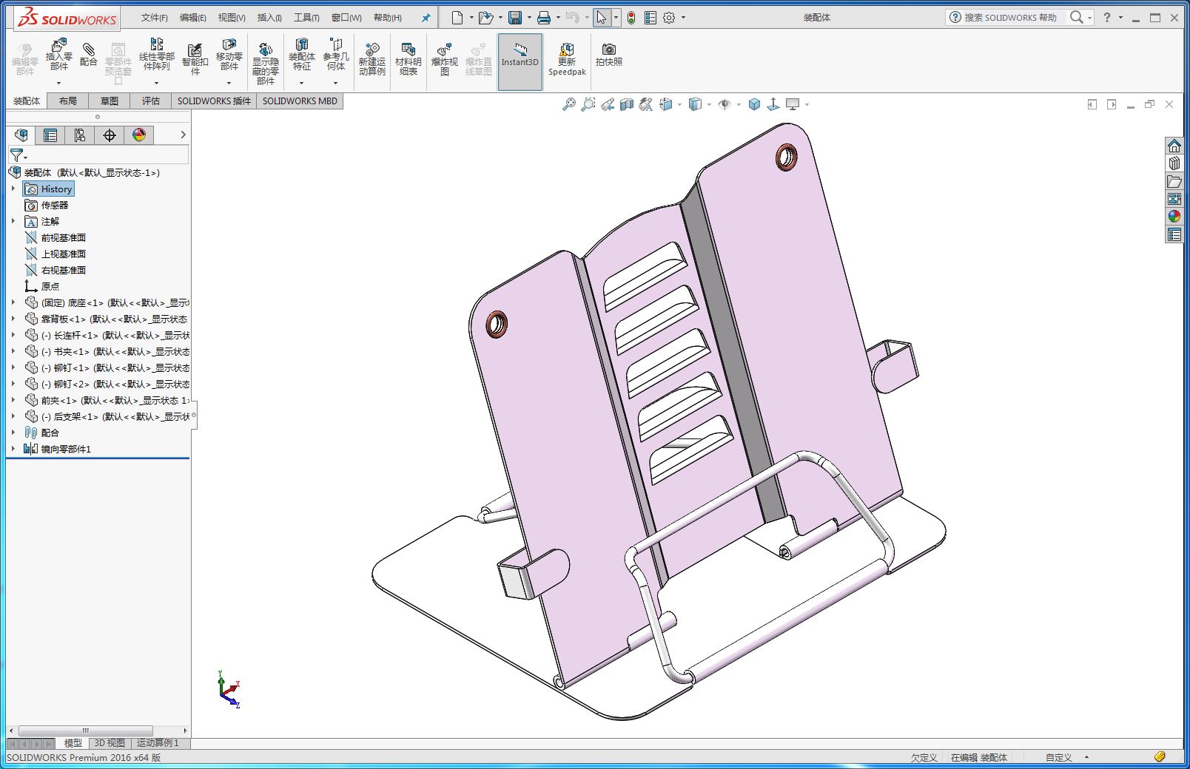This screenshot has height=769, width=1190.
Task: Expand the 配合 mates folder in tree
Action: point(13,433)
